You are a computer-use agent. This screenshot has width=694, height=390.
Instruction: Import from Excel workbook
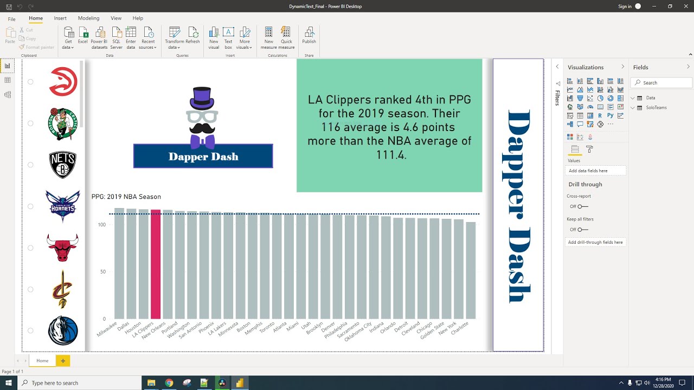[83, 35]
